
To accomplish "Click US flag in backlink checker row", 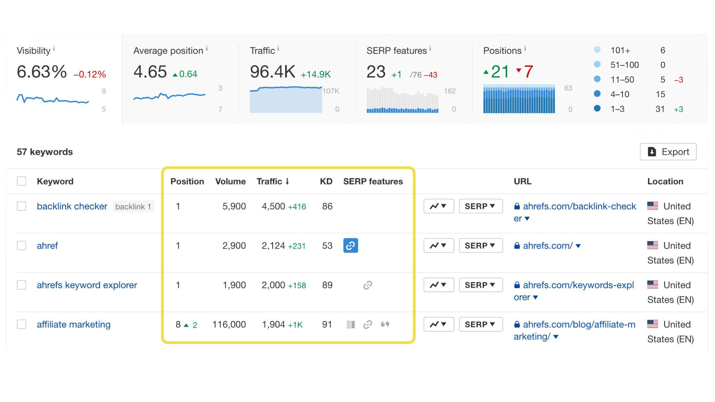I will click(x=652, y=206).
